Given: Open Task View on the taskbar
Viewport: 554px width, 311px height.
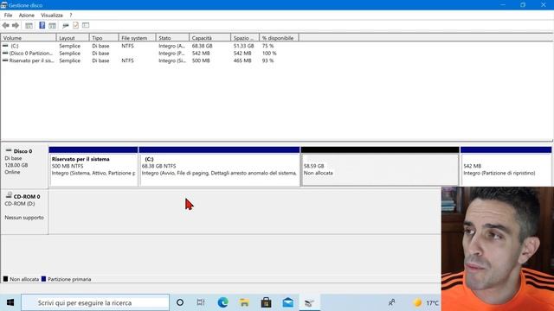Looking at the screenshot, I should click(x=201, y=302).
